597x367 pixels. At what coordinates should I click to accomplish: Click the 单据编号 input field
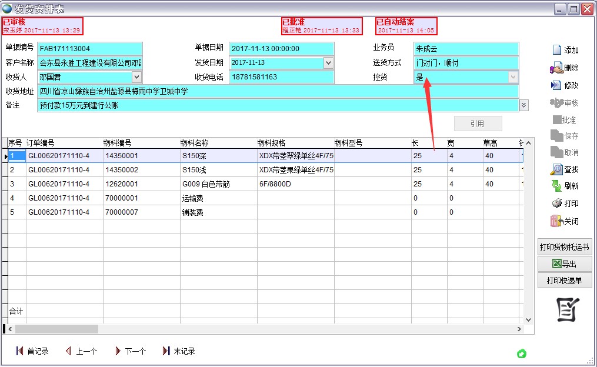tap(89, 49)
